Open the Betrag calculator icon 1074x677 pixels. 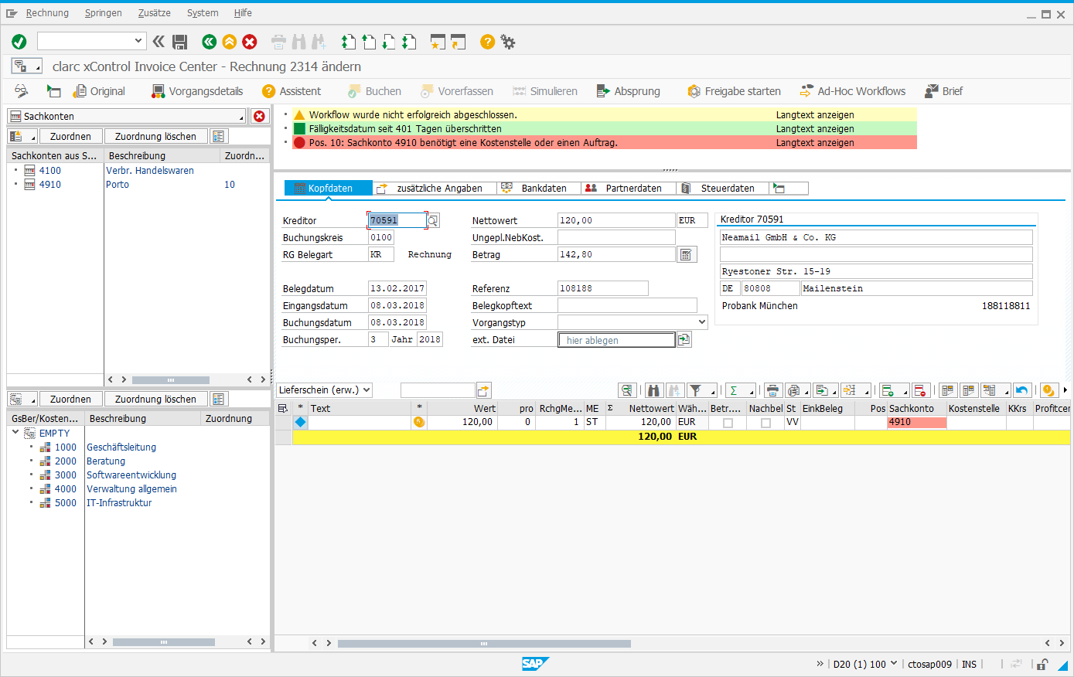(686, 254)
